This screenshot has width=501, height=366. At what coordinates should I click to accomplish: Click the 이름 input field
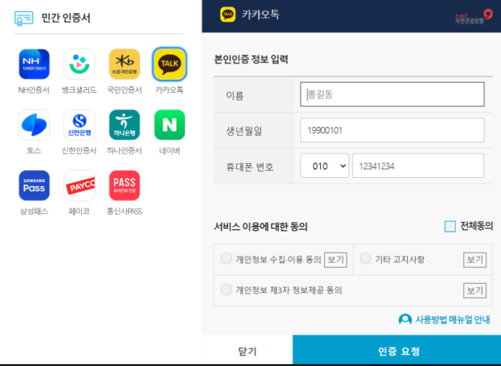(392, 95)
